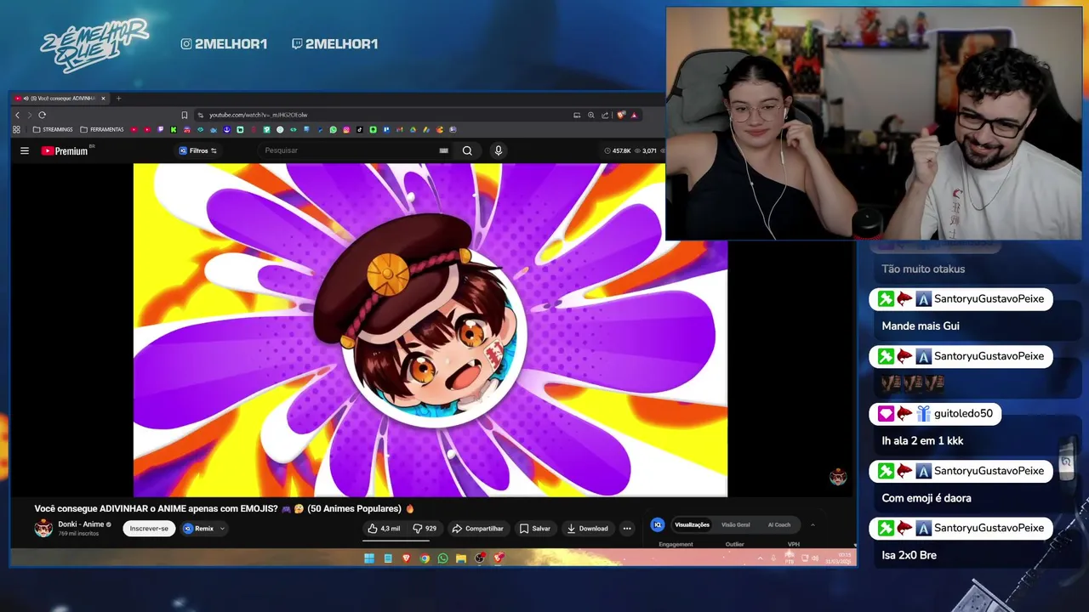The width and height of the screenshot is (1089, 612).
Task: Open the Brave browser taskbar icon
Action: (x=406, y=558)
